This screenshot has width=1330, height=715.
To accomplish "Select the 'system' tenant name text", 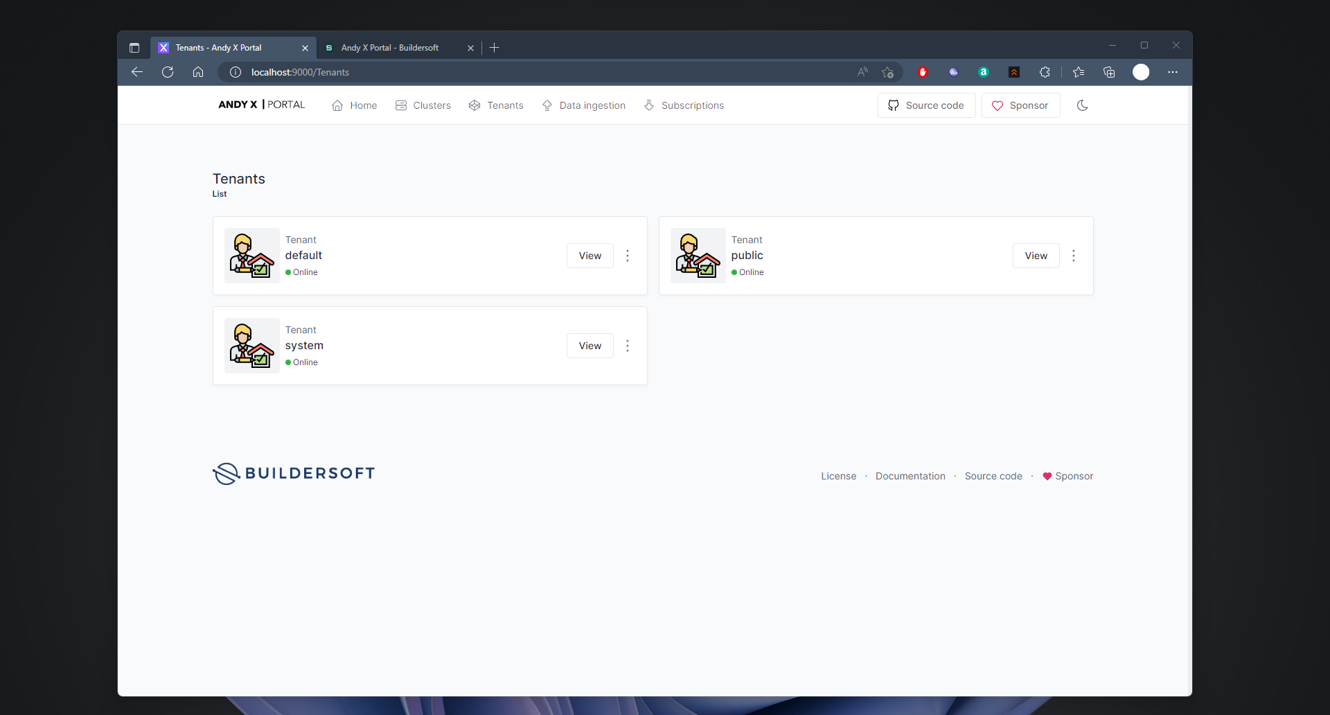I will 304,346.
